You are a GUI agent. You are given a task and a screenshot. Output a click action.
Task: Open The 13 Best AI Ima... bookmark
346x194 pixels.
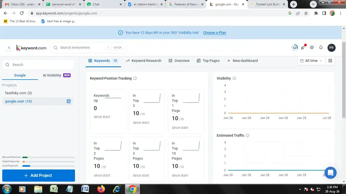20,21
